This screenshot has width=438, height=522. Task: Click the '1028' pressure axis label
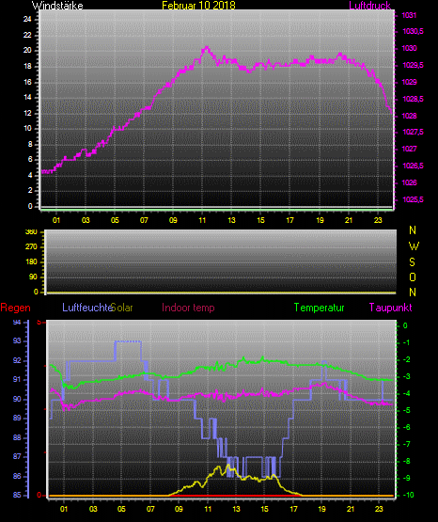click(x=409, y=116)
